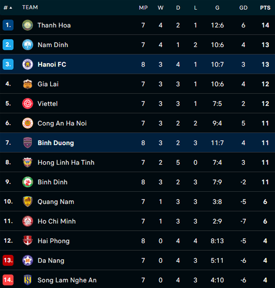This screenshot has width=275, height=288.
Task: Click the Song Lam Nghe An badge
Action: pos(27,280)
